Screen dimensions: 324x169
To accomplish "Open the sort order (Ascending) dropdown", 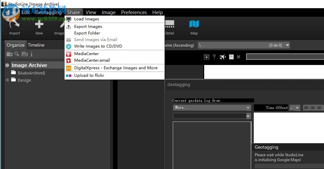I will click(x=179, y=45).
